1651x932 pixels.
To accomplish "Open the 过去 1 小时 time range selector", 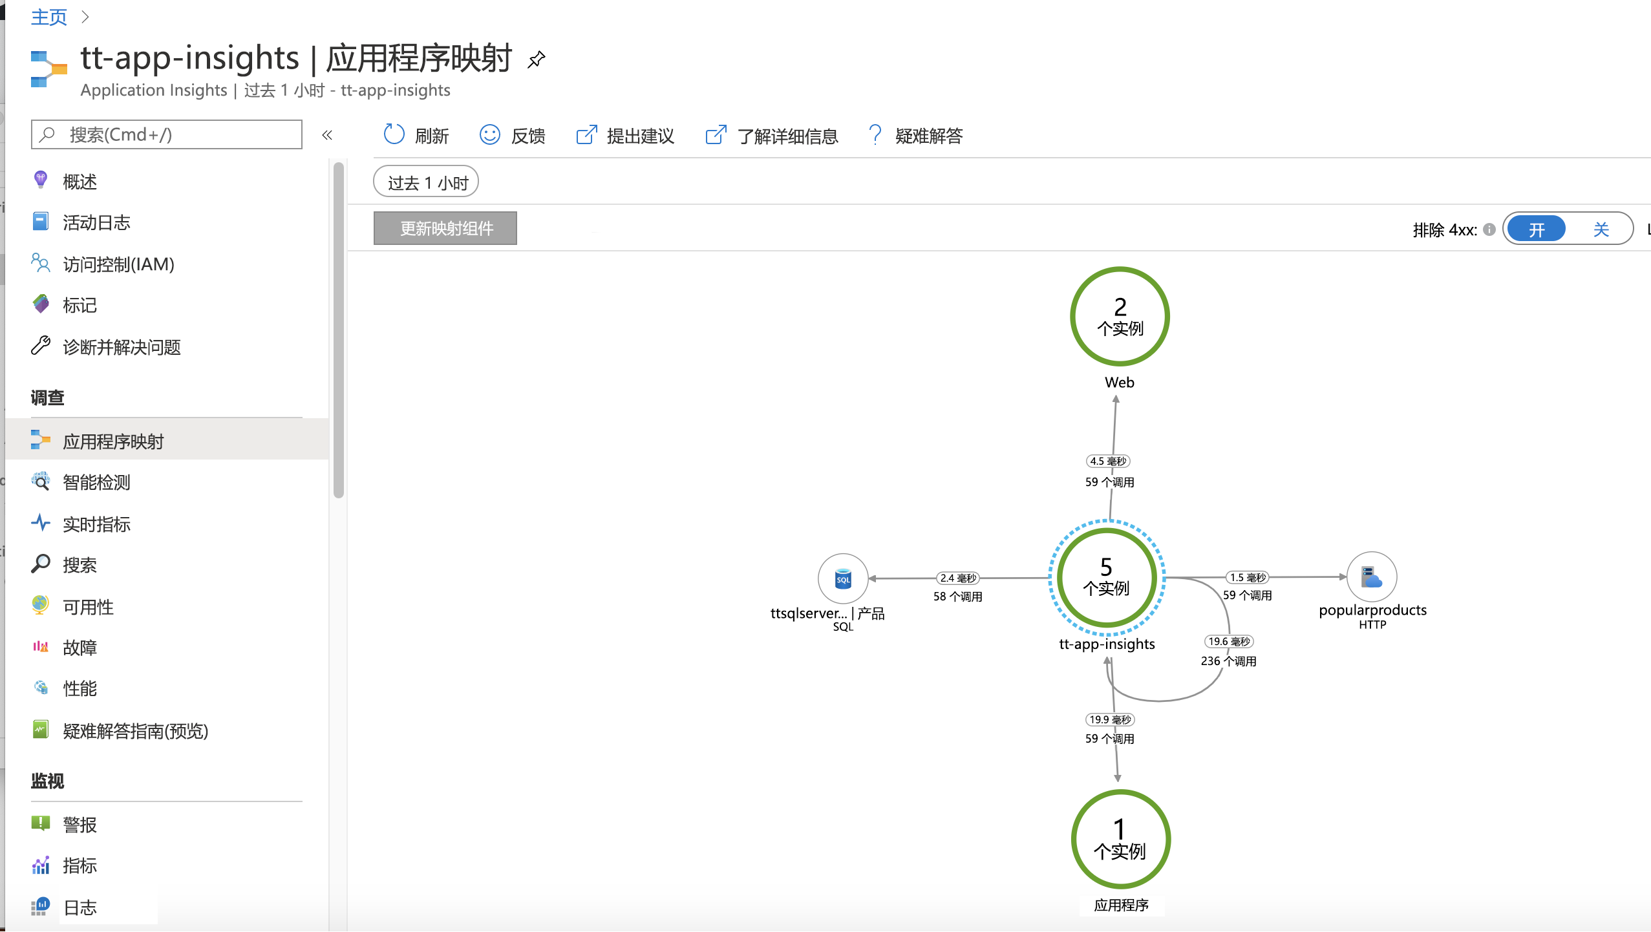I will (426, 182).
